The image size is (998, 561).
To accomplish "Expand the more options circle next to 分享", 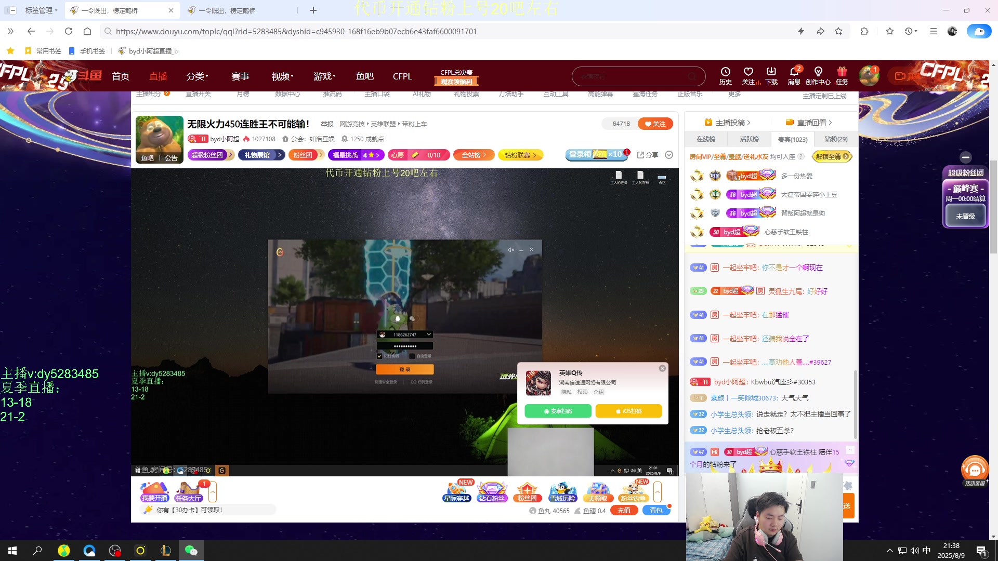I will click(x=669, y=155).
